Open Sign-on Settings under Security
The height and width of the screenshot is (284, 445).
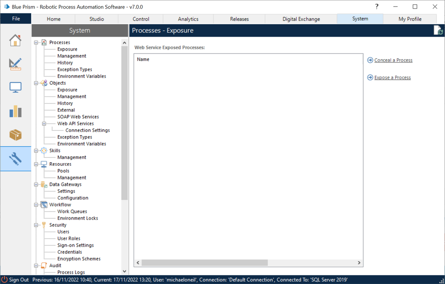click(x=75, y=245)
